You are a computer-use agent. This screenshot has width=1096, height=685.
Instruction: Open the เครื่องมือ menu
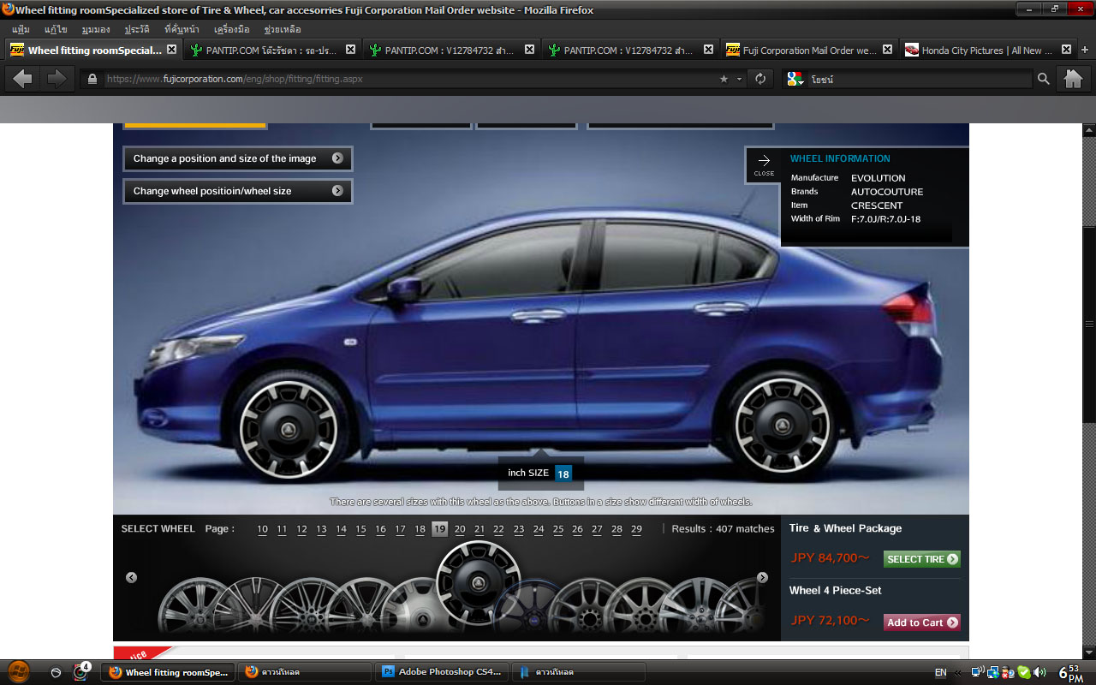click(231, 29)
